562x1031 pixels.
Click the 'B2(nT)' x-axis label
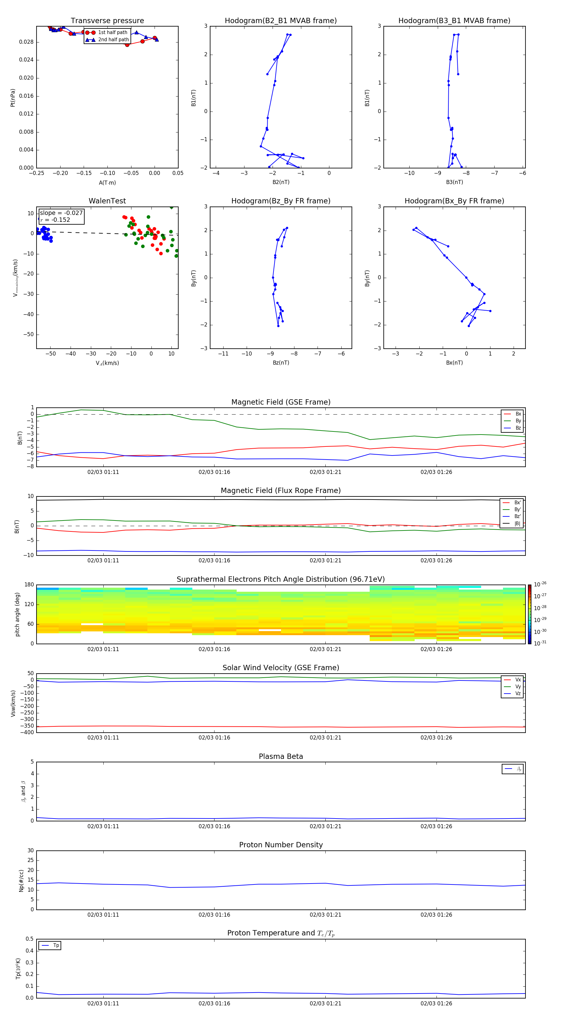pyautogui.click(x=281, y=182)
